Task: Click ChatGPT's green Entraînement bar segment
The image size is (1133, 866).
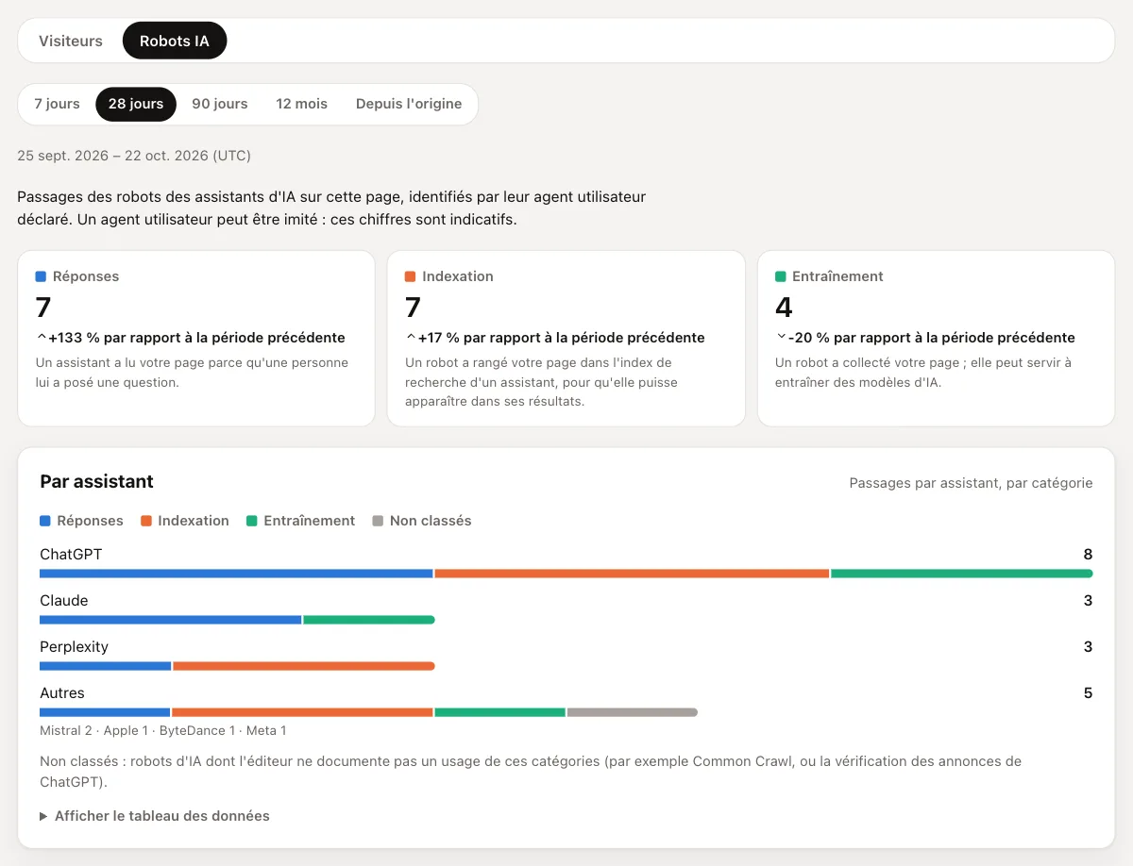Action: click(x=962, y=574)
